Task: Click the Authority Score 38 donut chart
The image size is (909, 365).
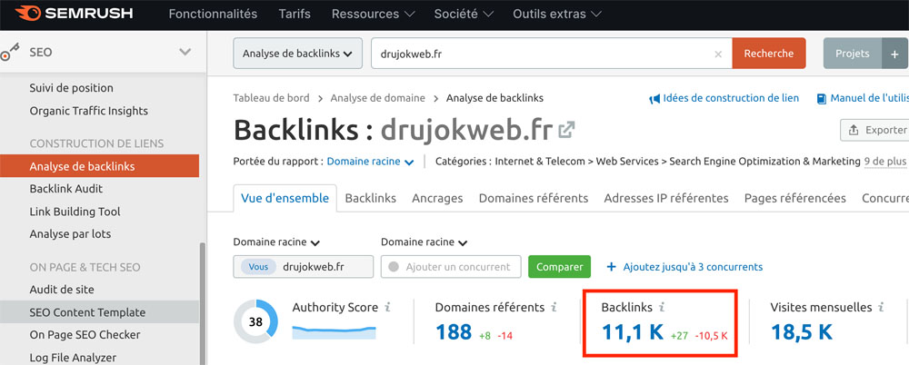Action: [255, 321]
